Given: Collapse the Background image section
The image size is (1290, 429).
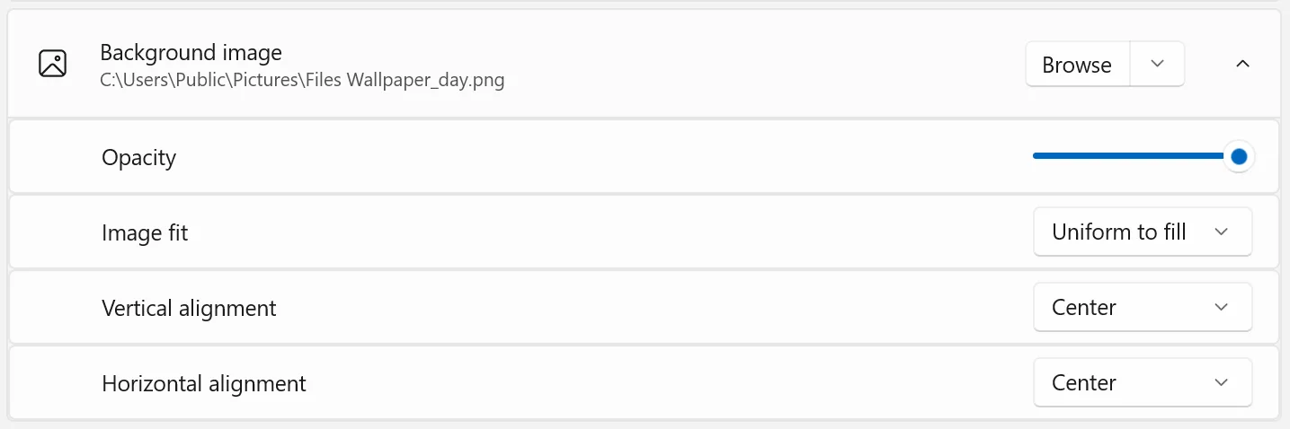Looking at the screenshot, I should [x=1243, y=64].
